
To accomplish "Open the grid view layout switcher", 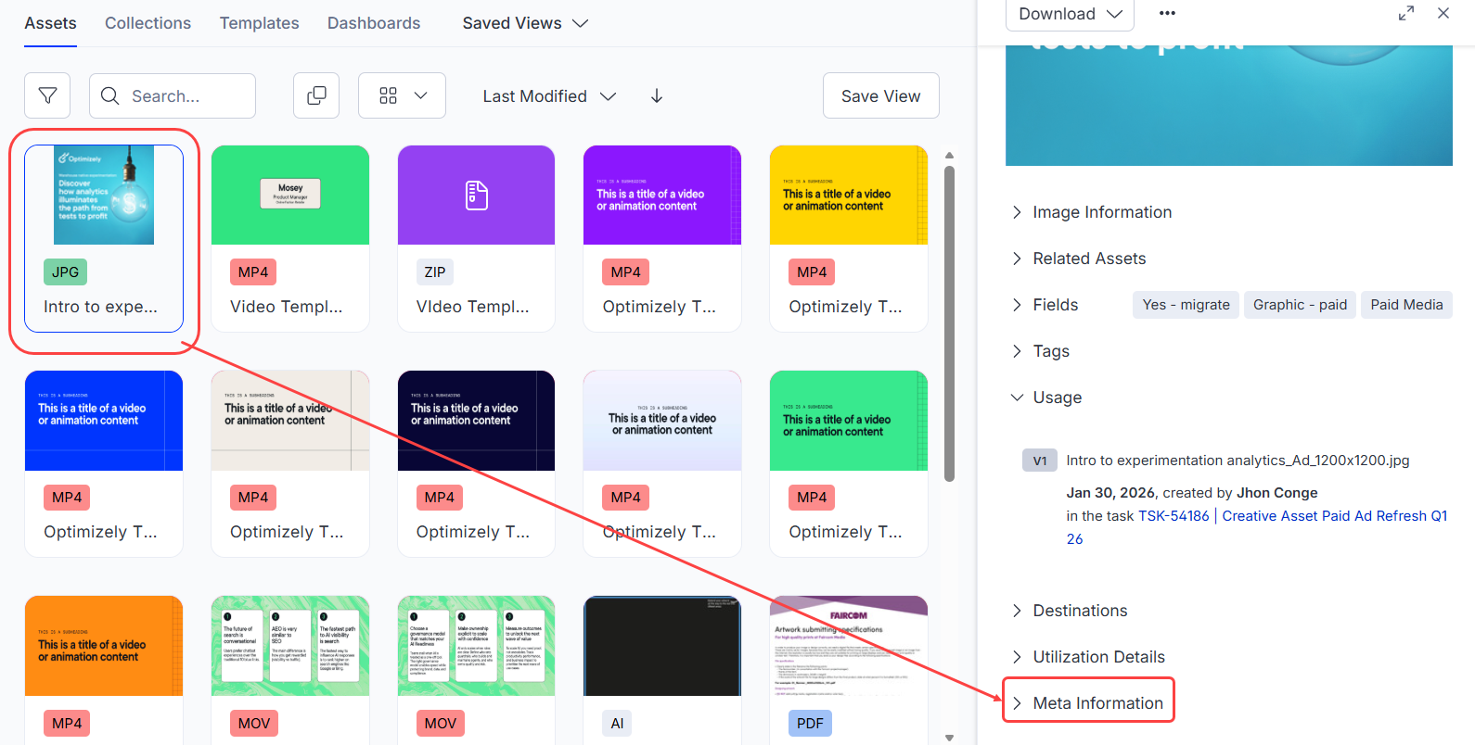I will coord(402,95).
